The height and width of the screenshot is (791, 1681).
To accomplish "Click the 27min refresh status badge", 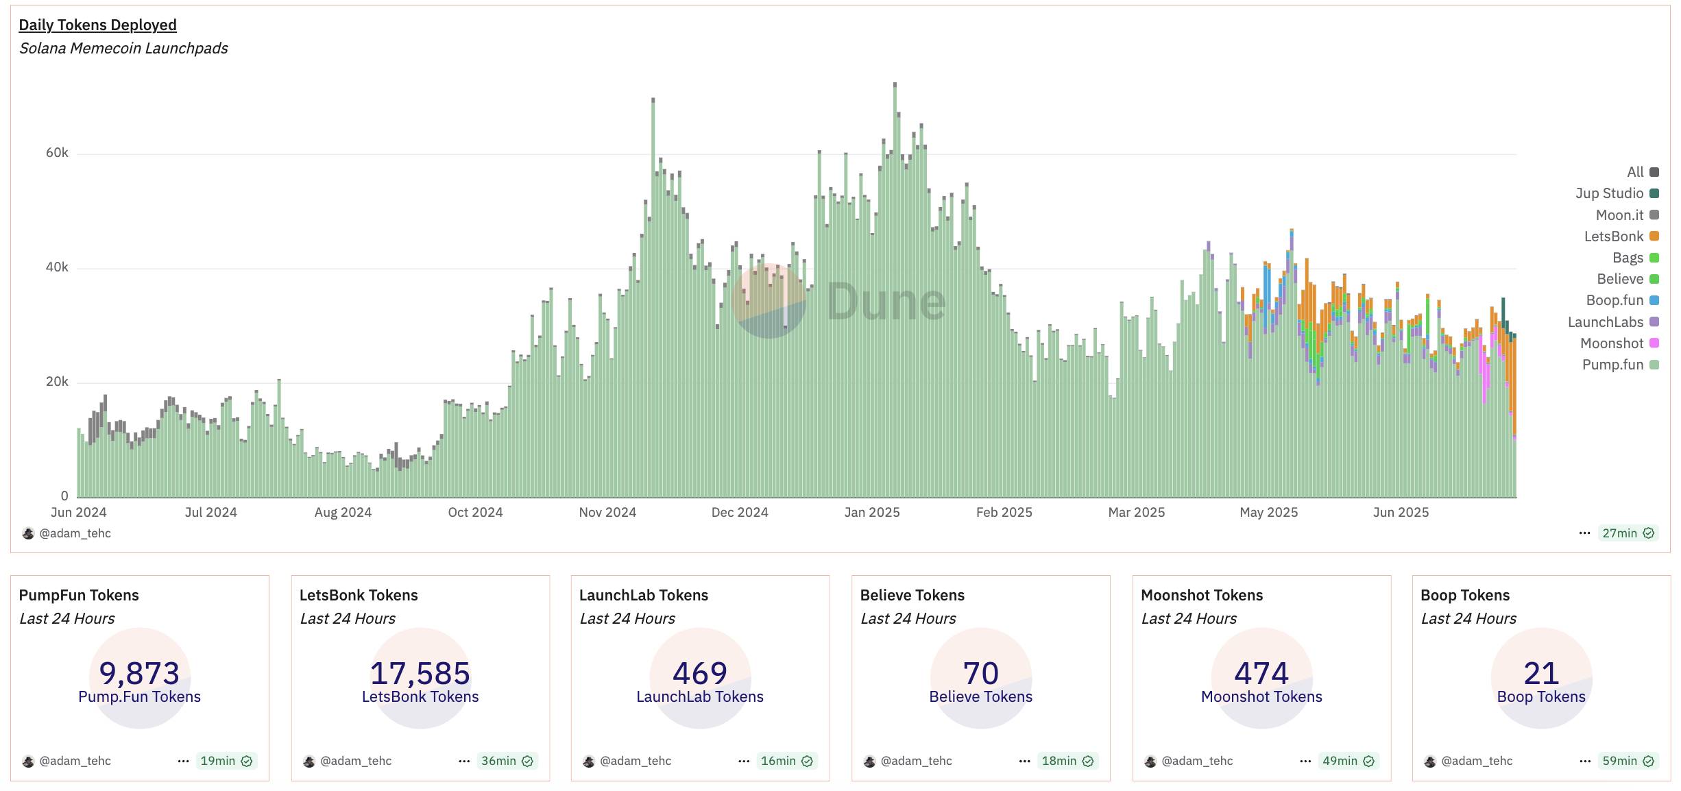I will pos(1628,533).
